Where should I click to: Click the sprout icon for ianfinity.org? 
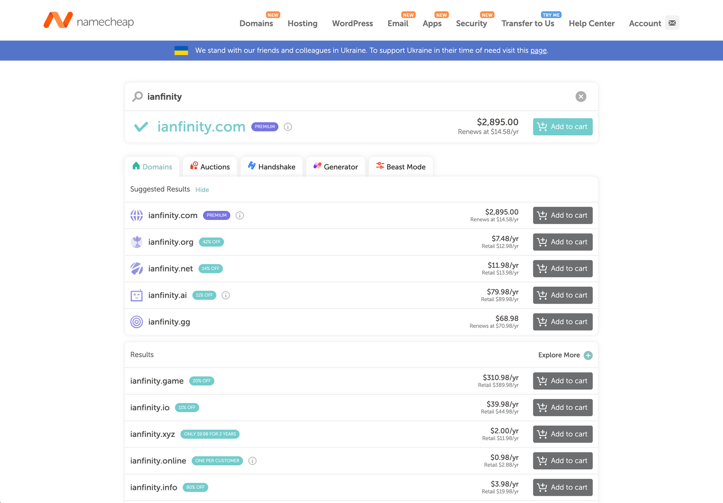point(137,242)
